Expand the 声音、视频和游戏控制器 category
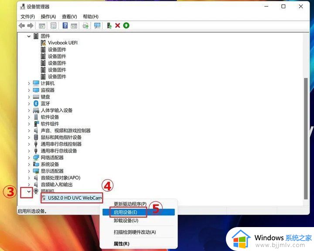Viewport: 314px width, 251px height. 29,131
